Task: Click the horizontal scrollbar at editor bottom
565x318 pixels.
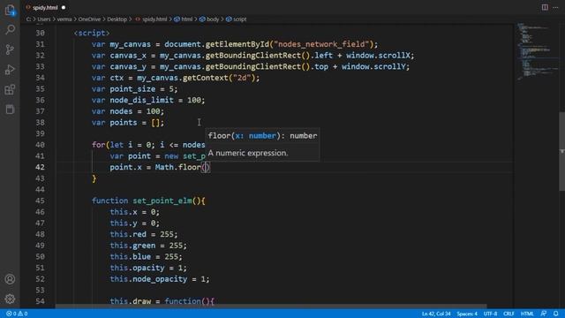Action: 270,307
